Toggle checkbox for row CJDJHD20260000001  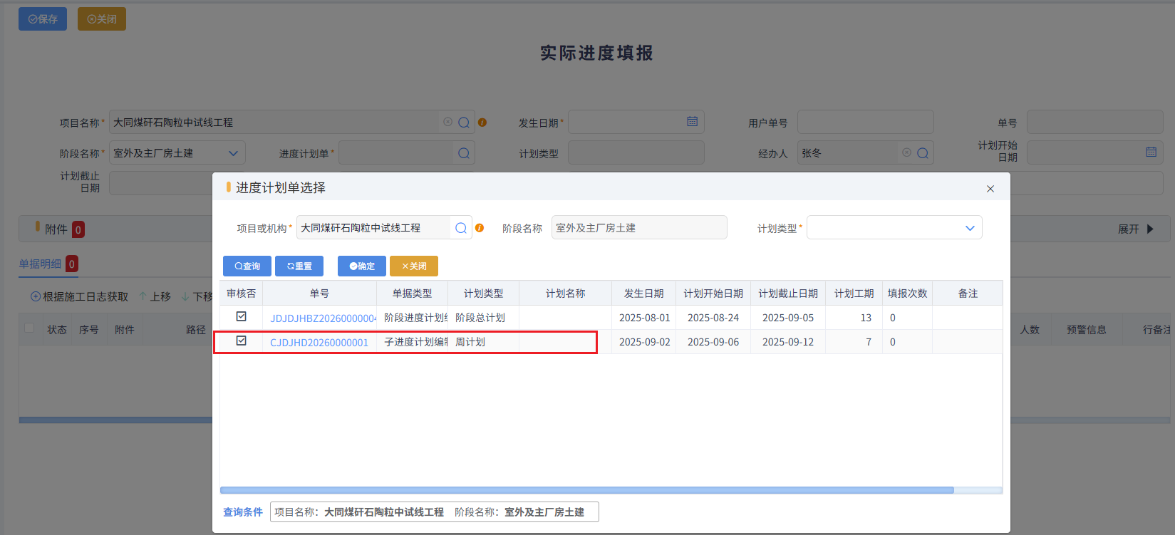pos(242,341)
